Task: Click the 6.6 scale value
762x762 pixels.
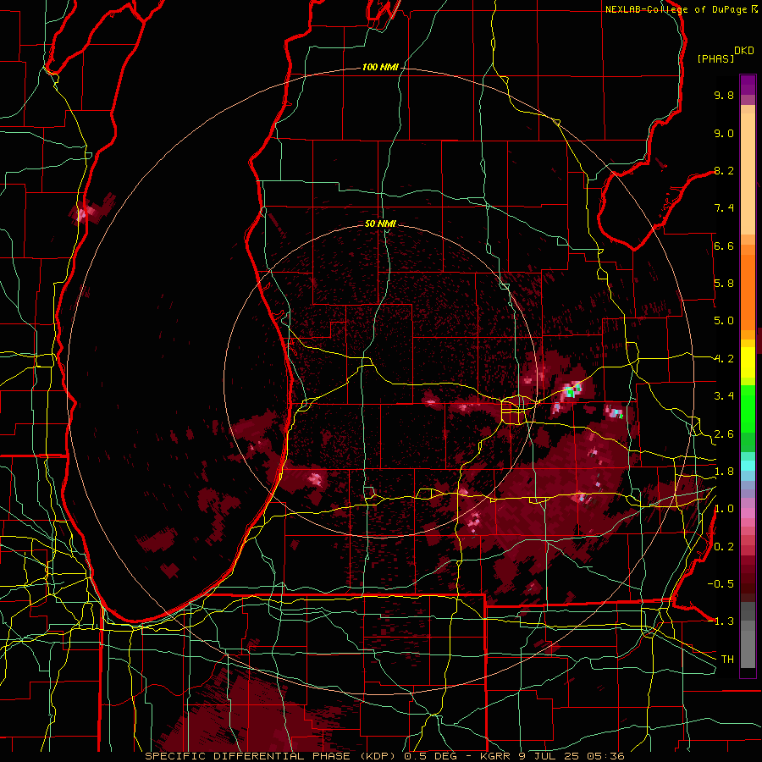Action: point(724,246)
